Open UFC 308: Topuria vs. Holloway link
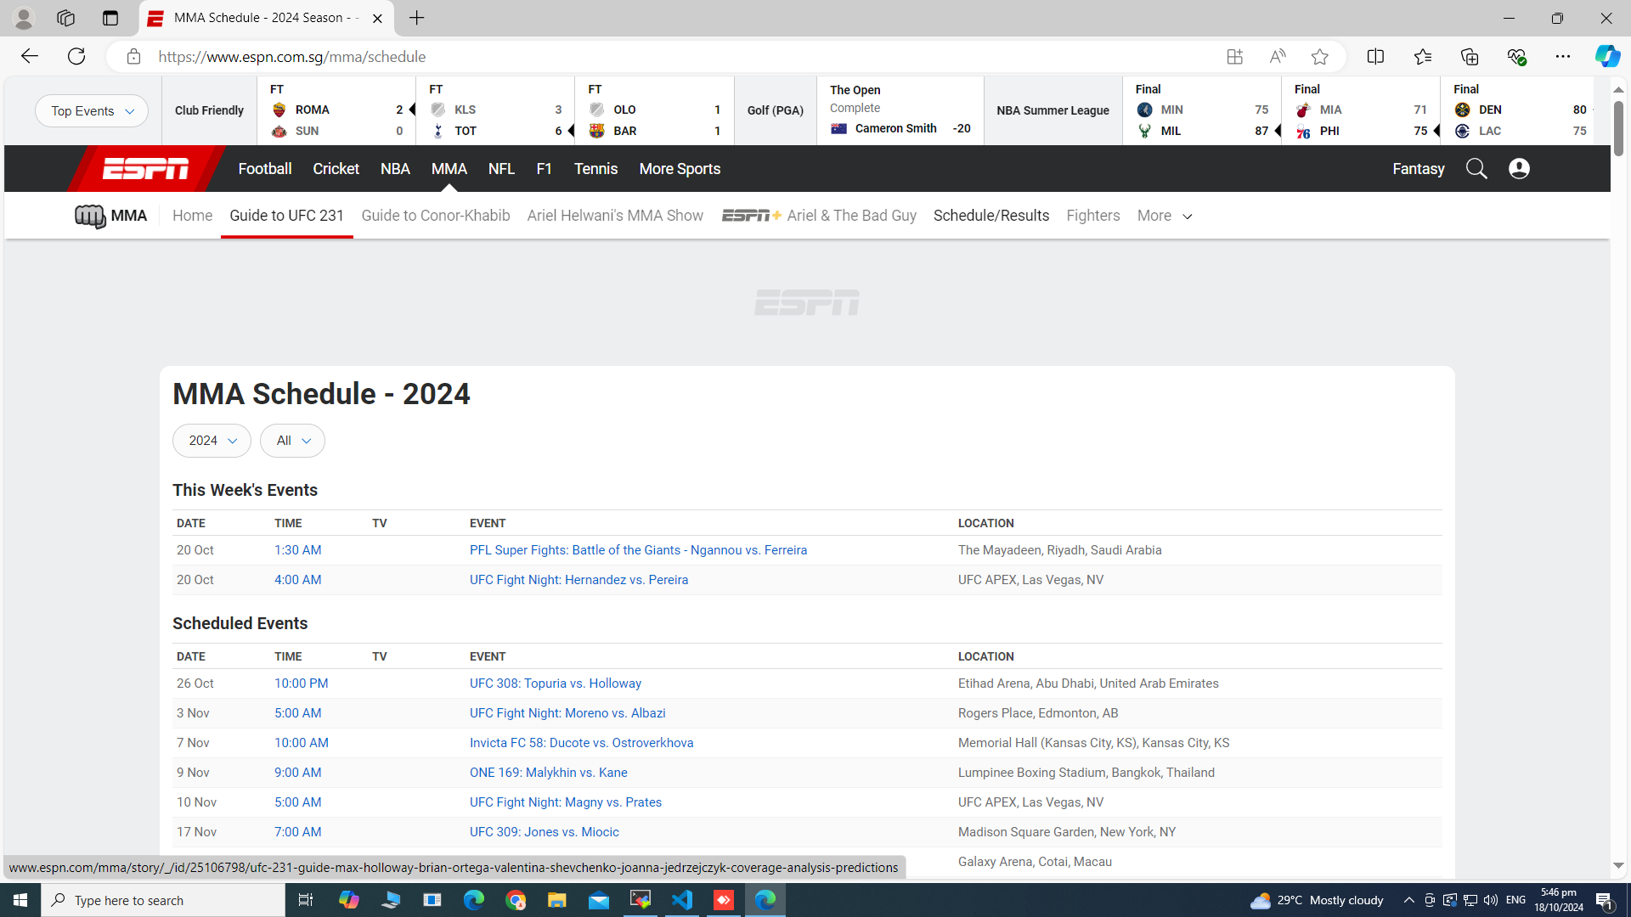The image size is (1631, 917). (x=555, y=684)
